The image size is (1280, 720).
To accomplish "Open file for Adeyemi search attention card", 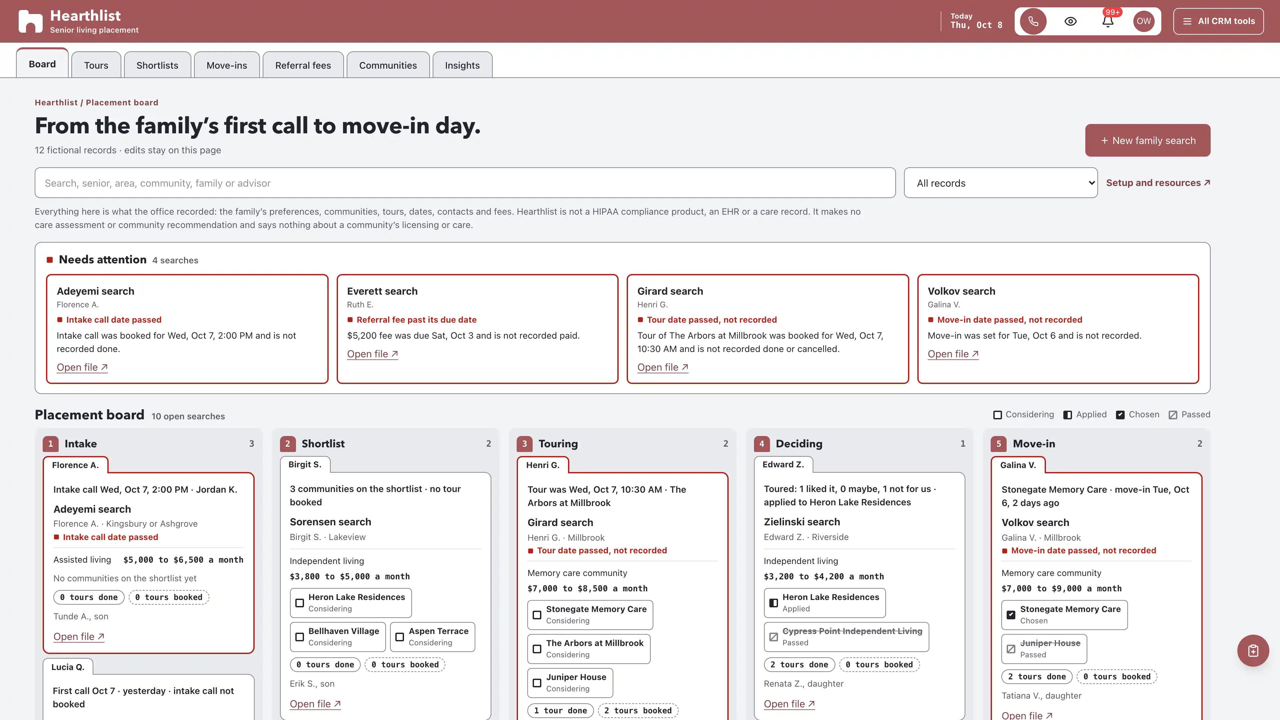I will click(82, 367).
